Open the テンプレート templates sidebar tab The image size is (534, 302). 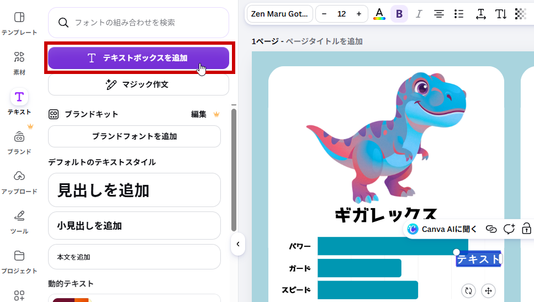tap(19, 23)
